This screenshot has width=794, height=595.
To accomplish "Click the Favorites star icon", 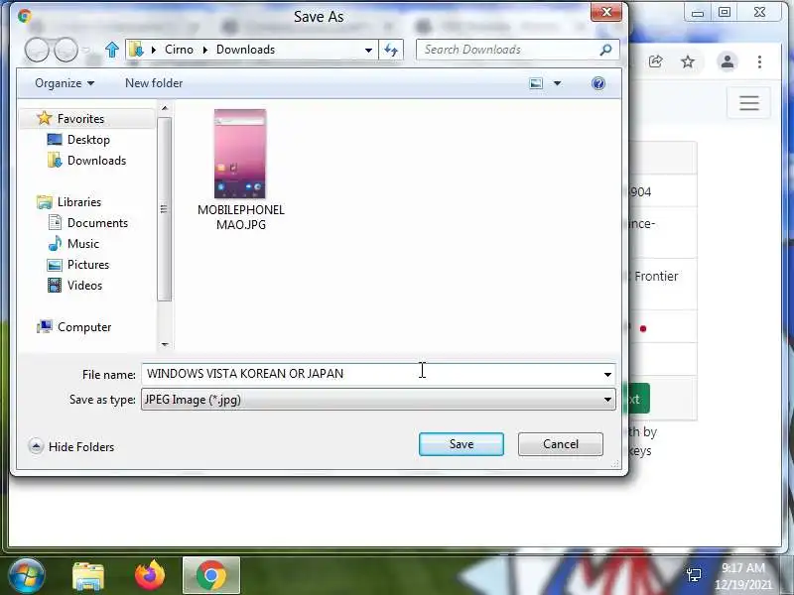I will (x=45, y=118).
